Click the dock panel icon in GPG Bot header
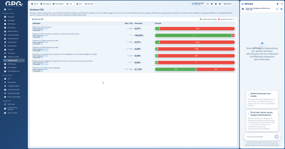Image resolution: width=285 pixels, height=149 pixels. click(277, 4)
